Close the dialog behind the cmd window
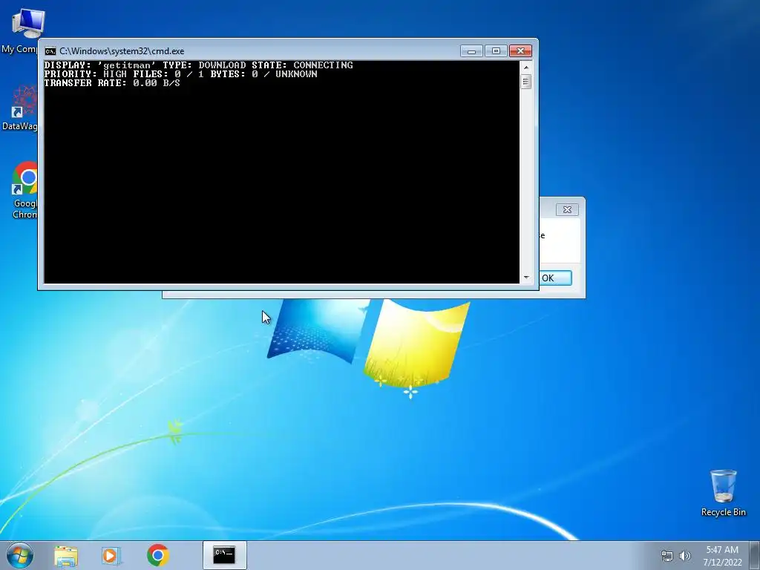This screenshot has width=760, height=570. pyautogui.click(x=567, y=209)
